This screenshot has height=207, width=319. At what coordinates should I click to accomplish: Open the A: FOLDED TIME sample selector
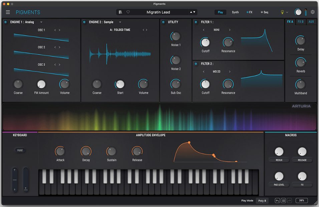coord(120,30)
